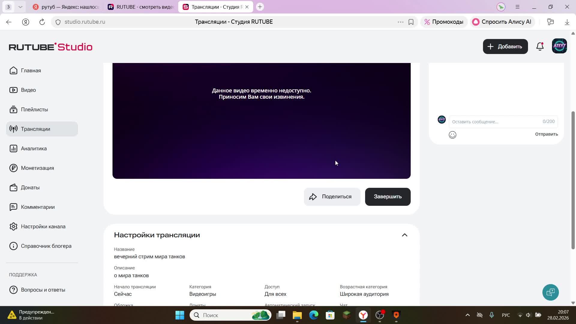Collapse the Настройки трансляции section
The width and height of the screenshot is (576, 324).
404,235
